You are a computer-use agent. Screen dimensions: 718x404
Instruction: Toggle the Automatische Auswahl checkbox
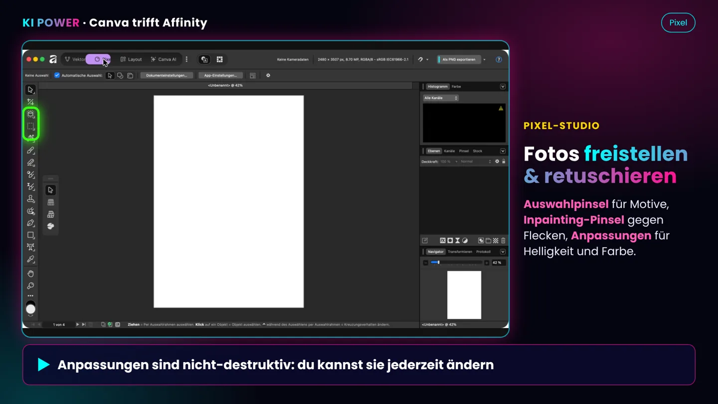[57, 75]
